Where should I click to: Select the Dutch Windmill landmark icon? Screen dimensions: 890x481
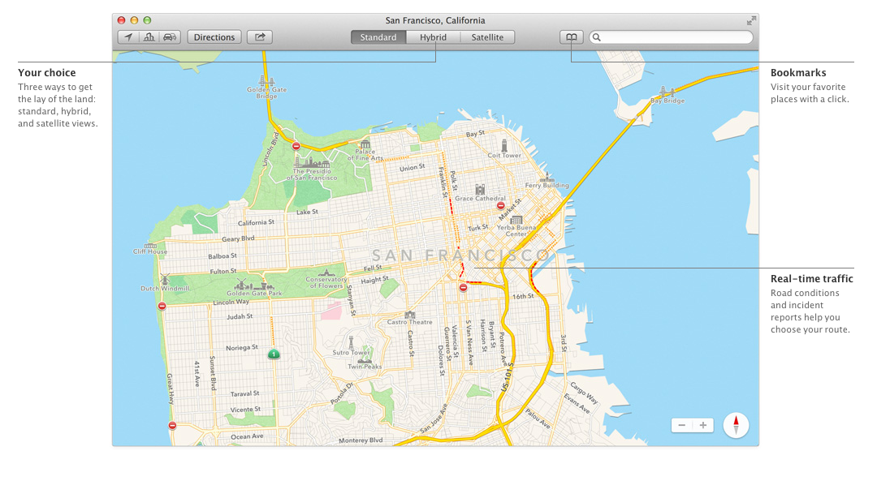point(165,279)
